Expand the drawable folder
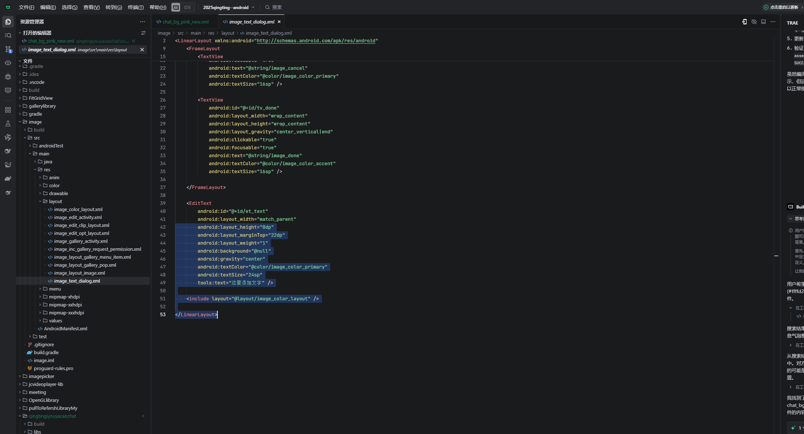Viewport: 804px width, 434px height. [58, 193]
